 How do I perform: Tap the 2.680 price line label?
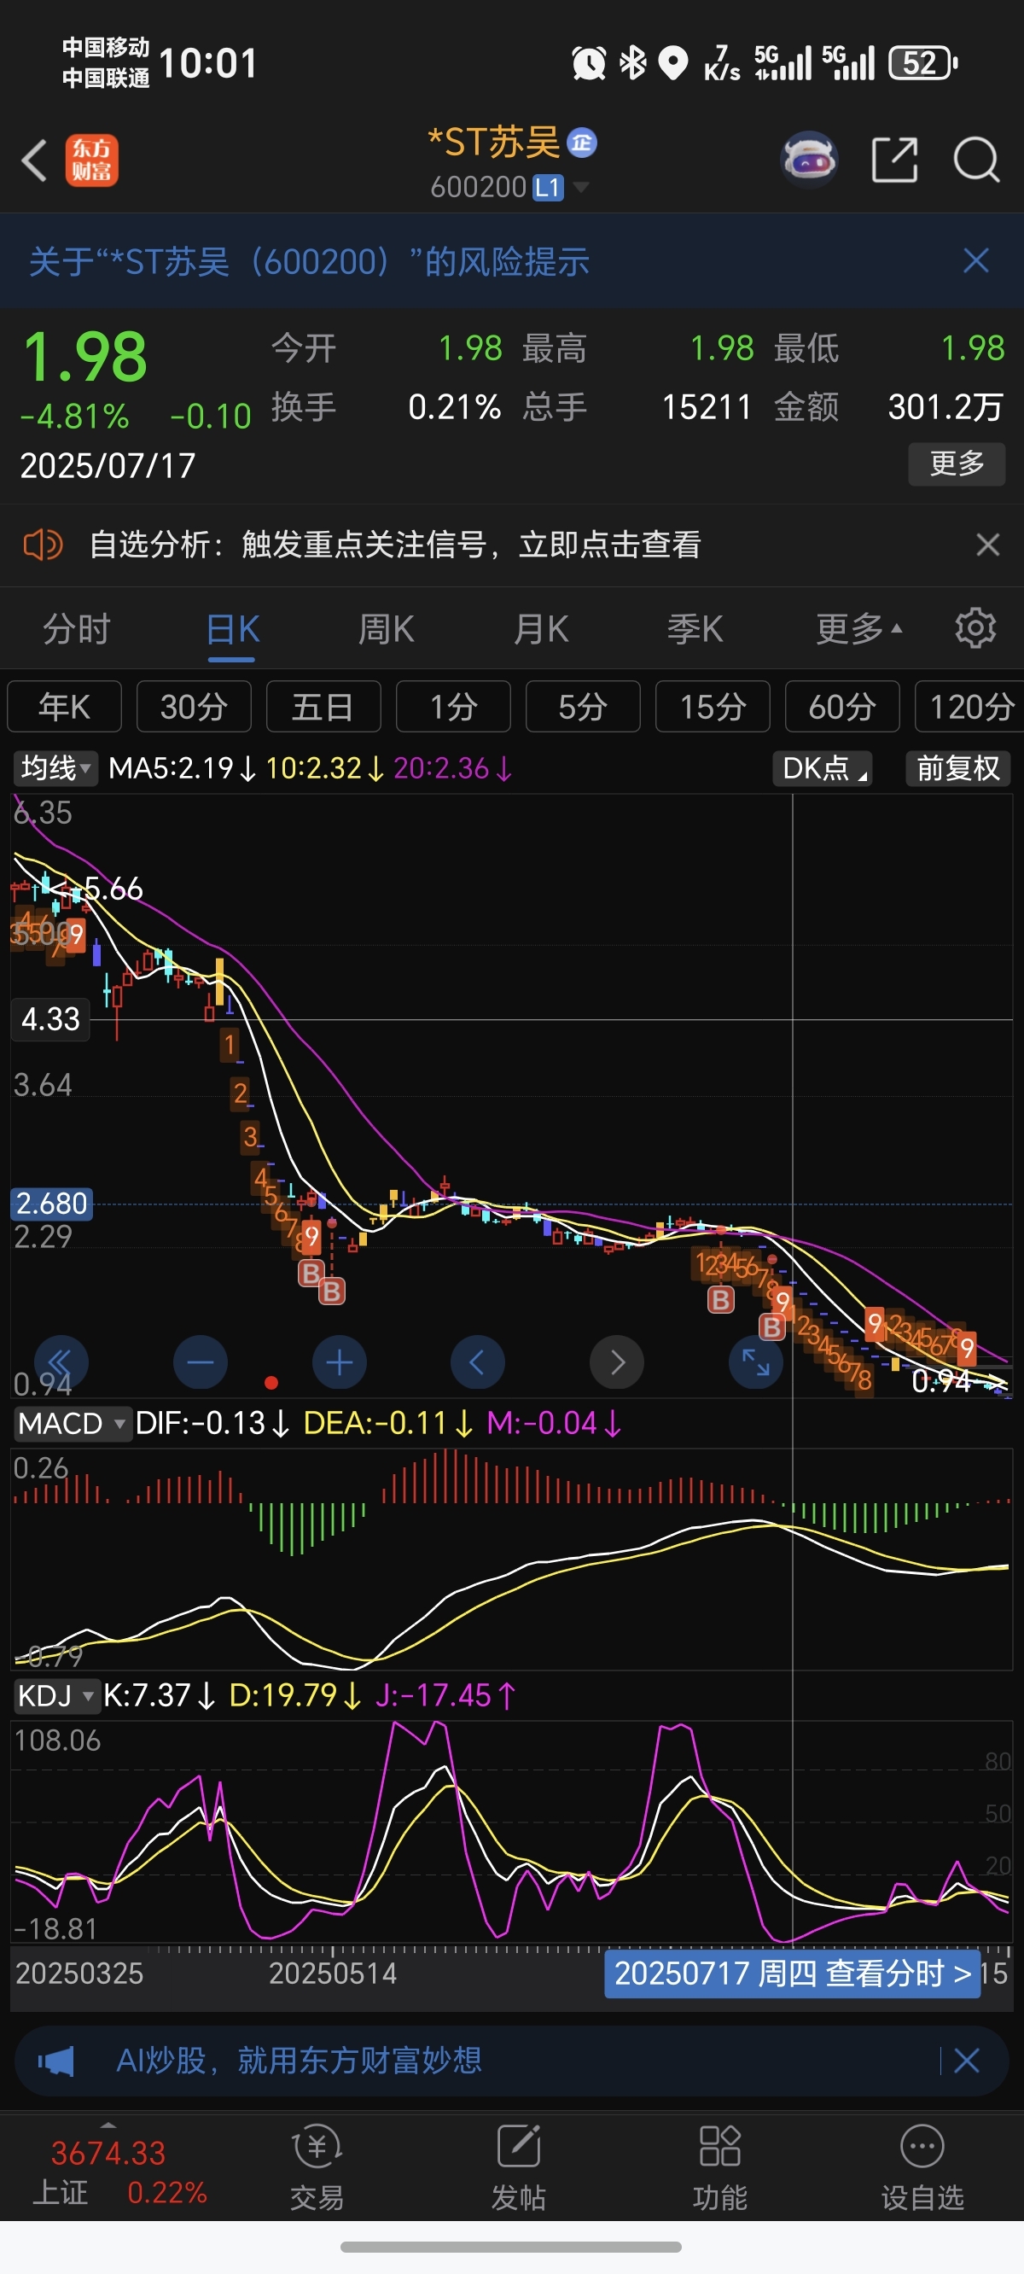(51, 1204)
